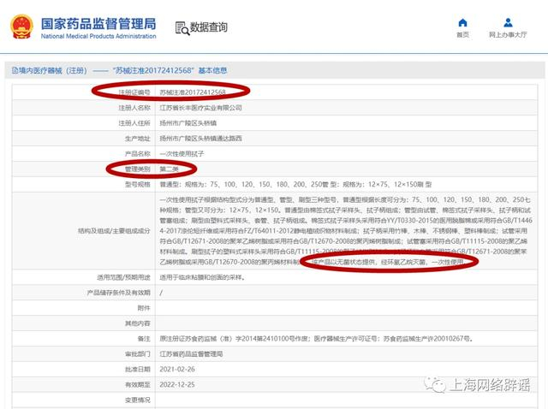Click approval date 2021-02-26
The image size is (548, 409).
click(177, 369)
